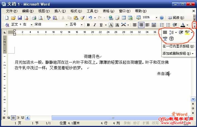Toggle right alignment button
The height and width of the screenshot is (127, 197).
pos(141,25)
